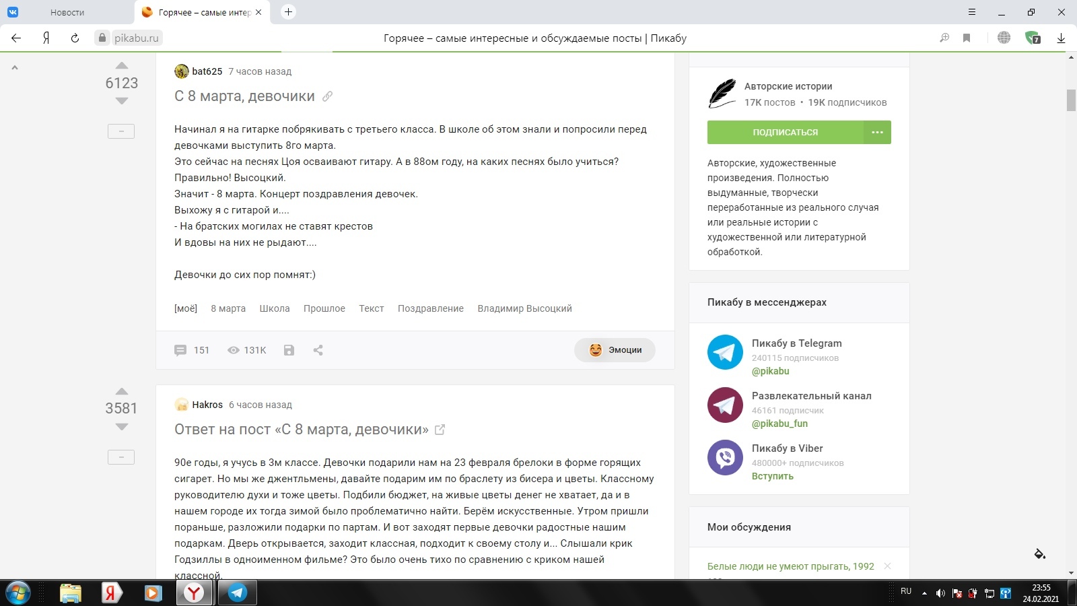Open discussion 'Белые люди не умеют прыгать, 1992'
This screenshot has height=606, width=1077.
pos(791,566)
